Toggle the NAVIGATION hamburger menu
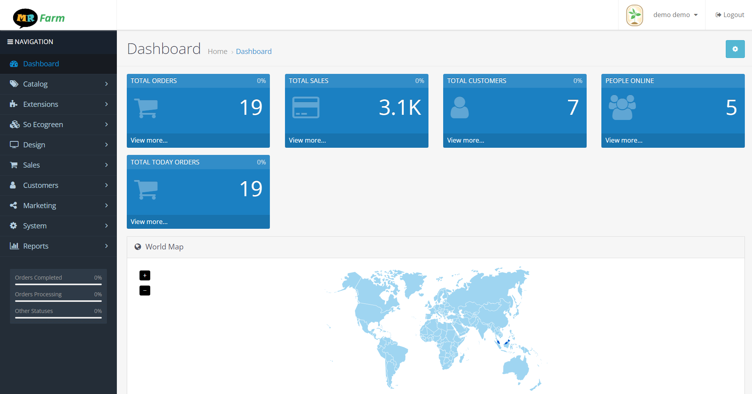Image resolution: width=752 pixels, height=394 pixels. pos(10,42)
